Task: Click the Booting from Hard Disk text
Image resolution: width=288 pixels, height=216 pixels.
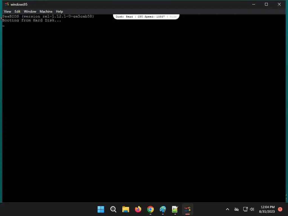Action: tap(31, 20)
